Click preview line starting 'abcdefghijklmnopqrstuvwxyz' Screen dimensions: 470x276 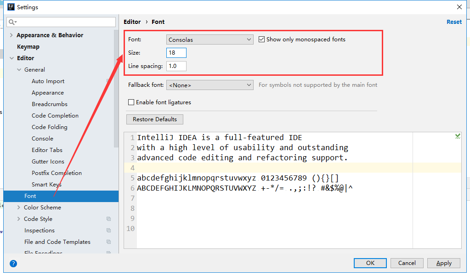tap(238, 178)
